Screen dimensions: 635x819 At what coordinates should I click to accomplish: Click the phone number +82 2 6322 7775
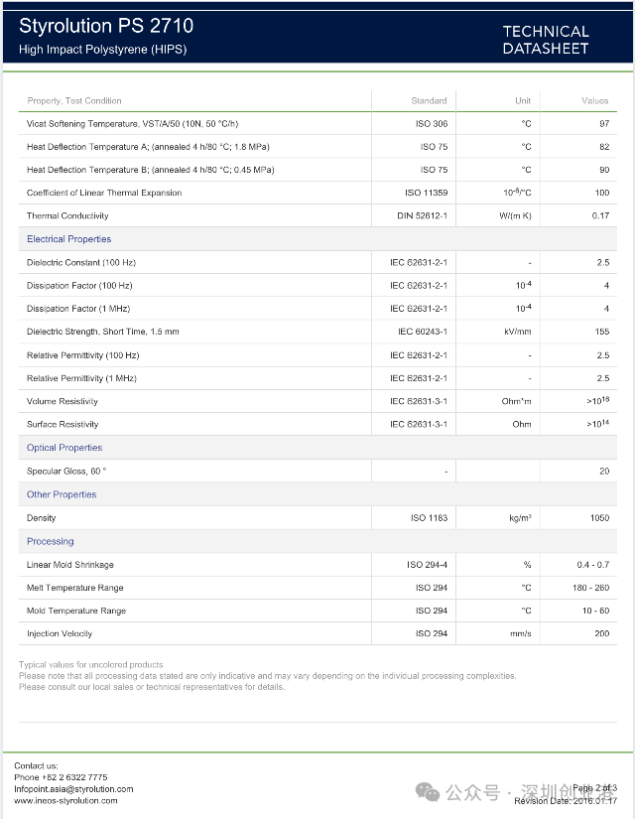61,777
